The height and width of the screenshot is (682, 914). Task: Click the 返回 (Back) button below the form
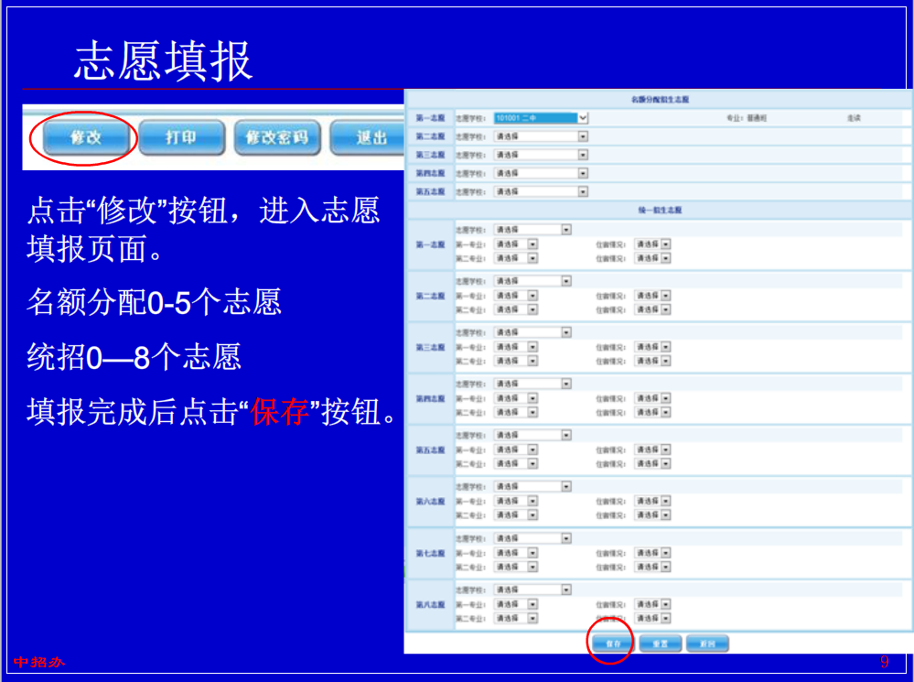tap(706, 644)
